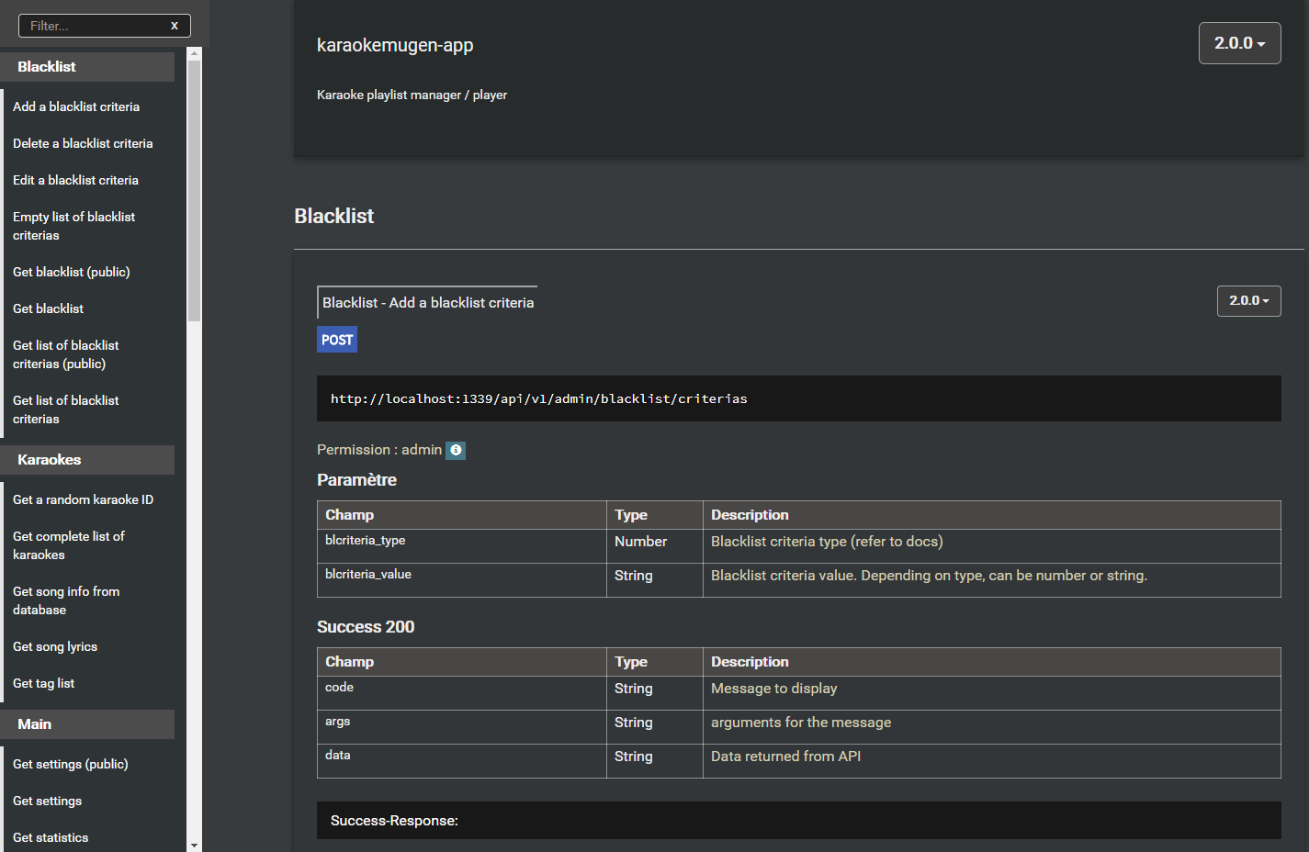This screenshot has width=1309, height=852.
Task: Open 'Get settings (public)' sidebar link
Action: pyautogui.click(x=71, y=764)
